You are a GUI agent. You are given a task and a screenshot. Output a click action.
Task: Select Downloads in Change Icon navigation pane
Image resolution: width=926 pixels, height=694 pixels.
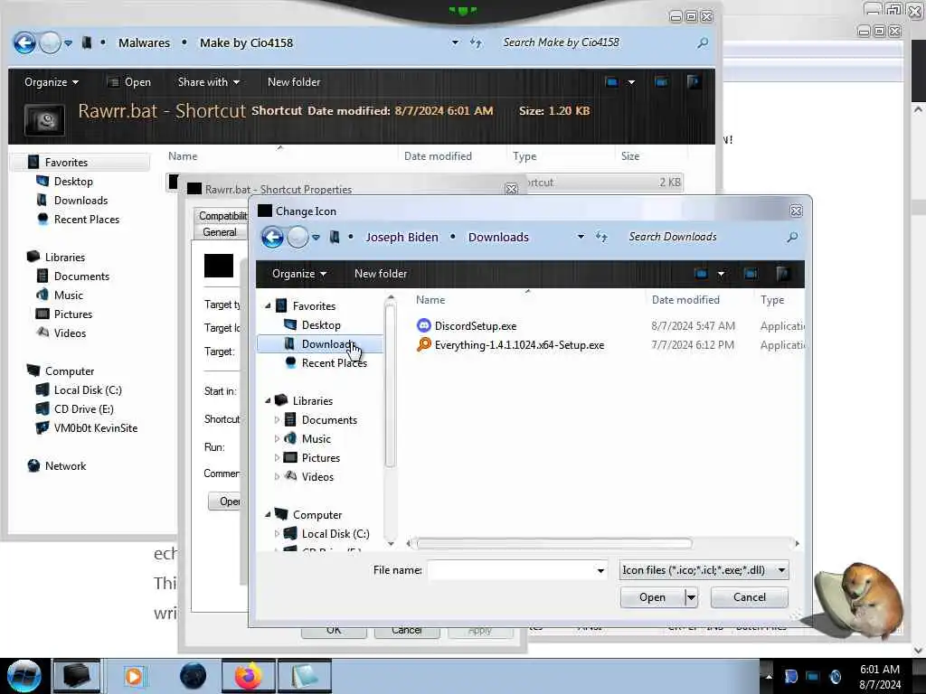319,344
